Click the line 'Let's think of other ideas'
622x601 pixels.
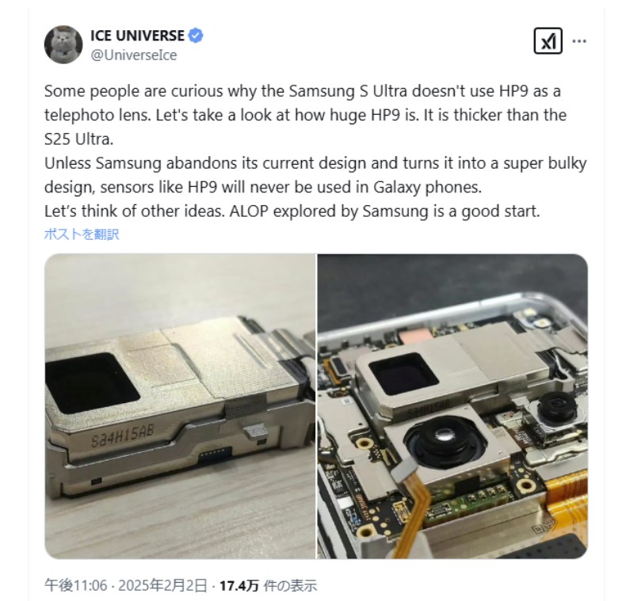click(x=292, y=211)
